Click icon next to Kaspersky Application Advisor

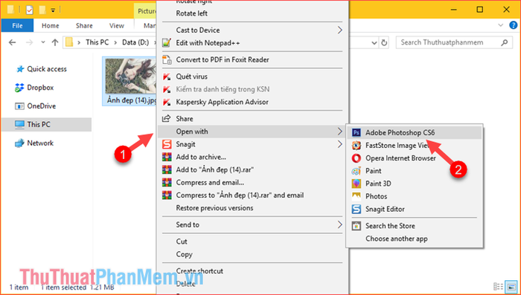pyautogui.click(x=167, y=103)
